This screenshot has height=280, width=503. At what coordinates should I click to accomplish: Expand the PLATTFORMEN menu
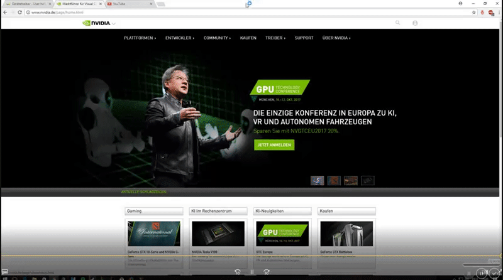[140, 38]
